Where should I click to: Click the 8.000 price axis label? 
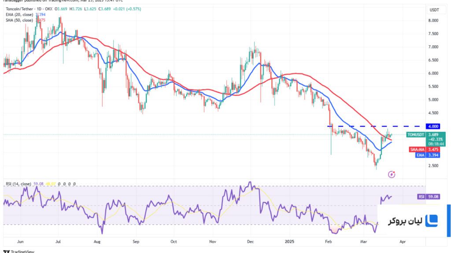pyautogui.click(x=433, y=21)
